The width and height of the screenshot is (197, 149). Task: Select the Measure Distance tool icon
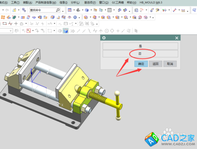[x=175, y=10]
